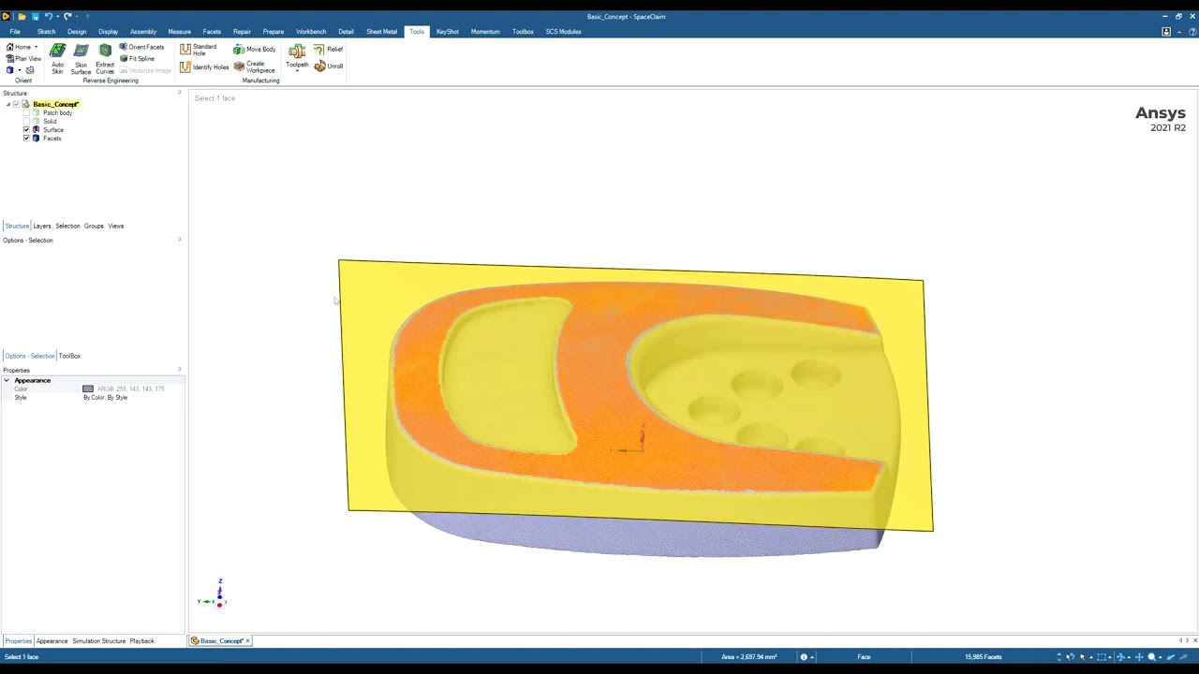Launch the Identify Holes tool
Viewport: 1199px width, 674px height.
click(204, 66)
